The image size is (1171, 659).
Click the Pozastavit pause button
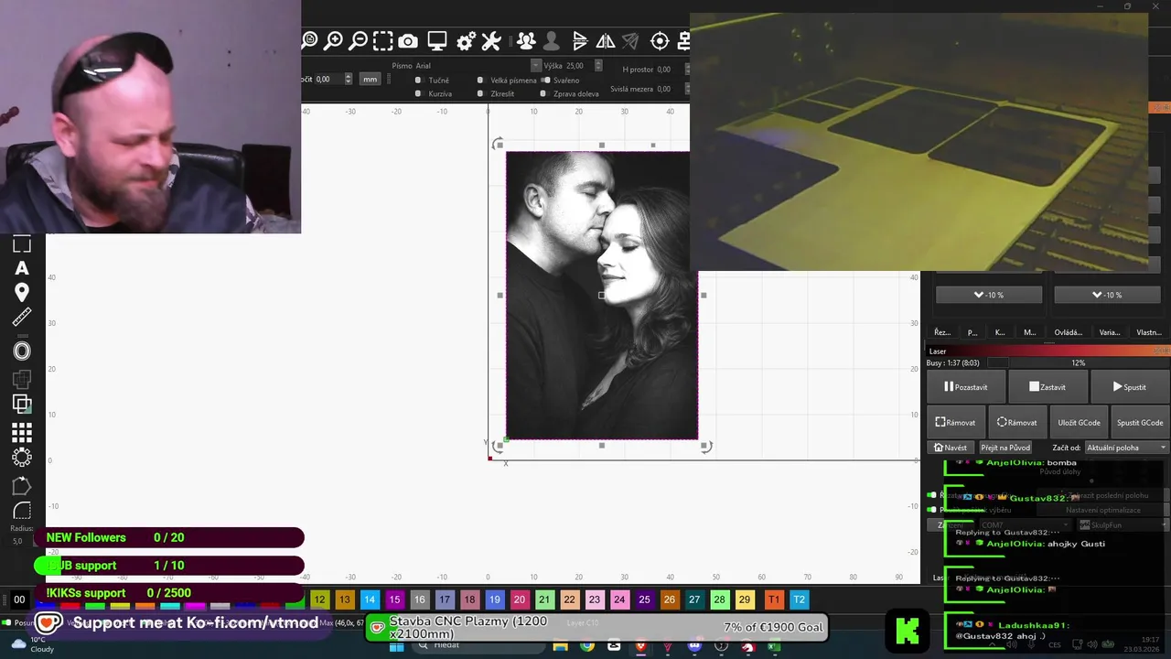coord(965,387)
